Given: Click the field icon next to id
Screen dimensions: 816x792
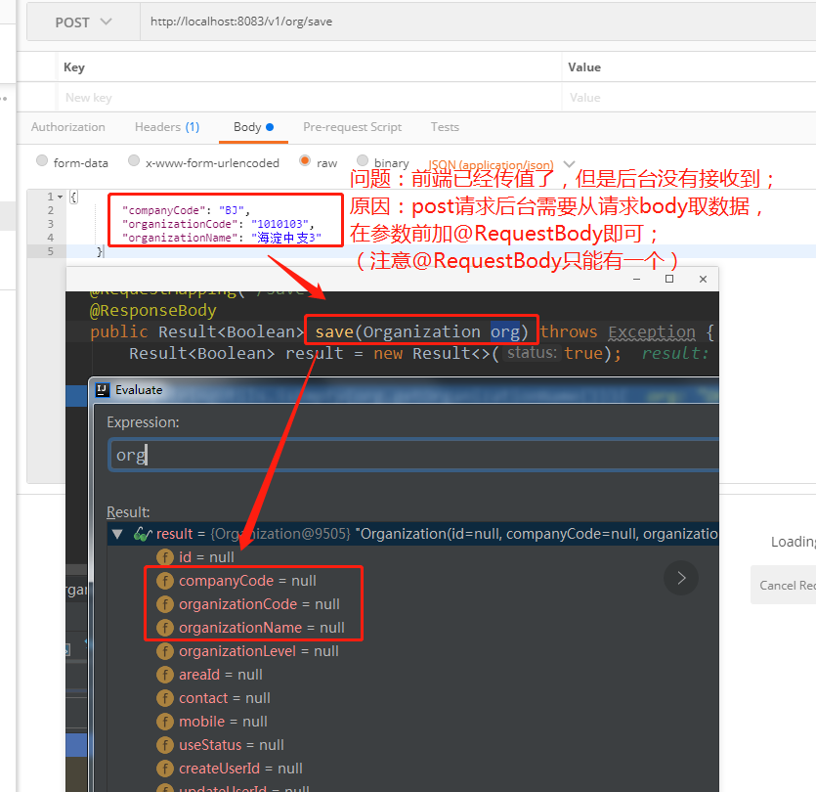Looking at the screenshot, I should click(x=165, y=557).
